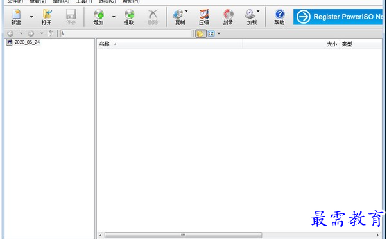
Task: Click the 新建 (New) toolbar icon
Action: tap(16, 17)
